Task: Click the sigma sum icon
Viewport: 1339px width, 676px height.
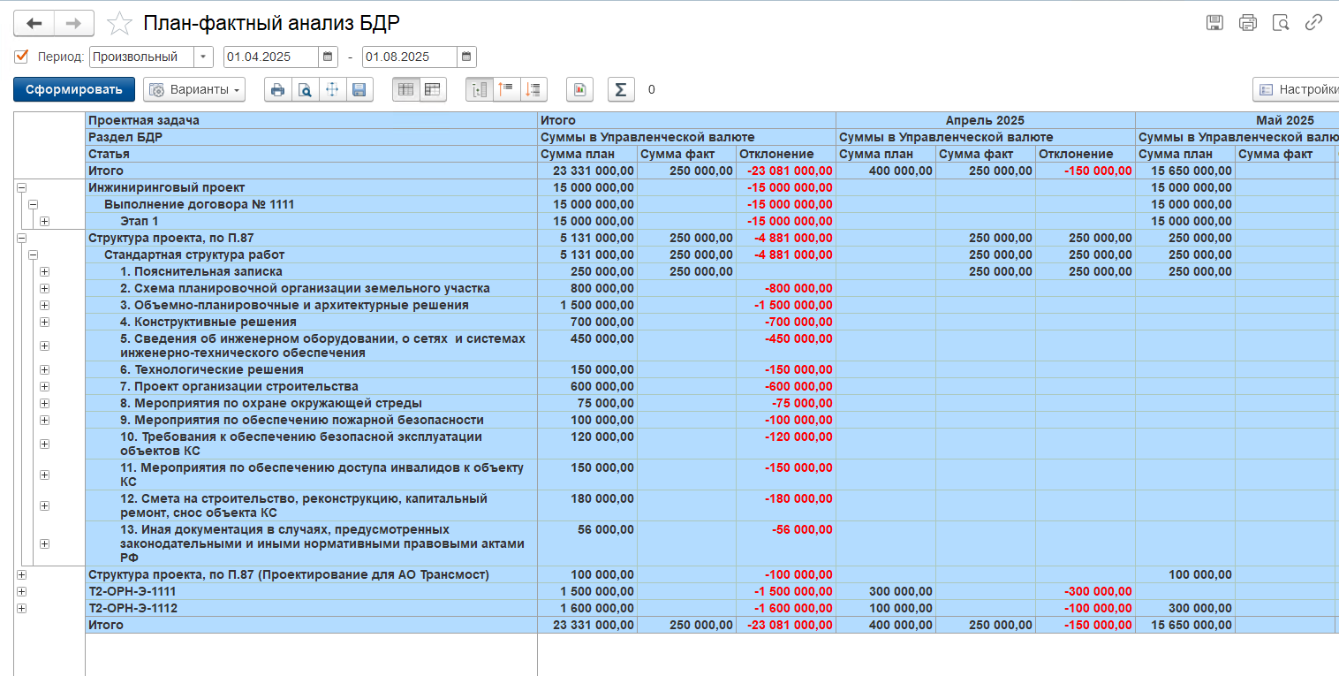Action: (621, 89)
